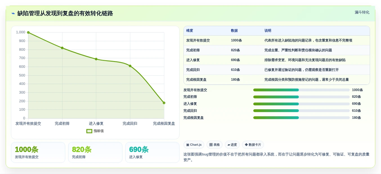Click description starting 完成去重、严重性判断
This screenshot has width=381, height=174.
(x=298, y=50)
